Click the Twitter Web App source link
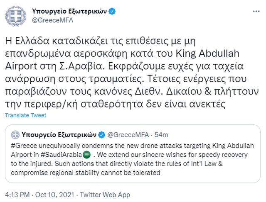266x202 pixels. (x=103, y=194)
